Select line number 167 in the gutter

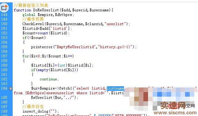[x=4, y=107]
